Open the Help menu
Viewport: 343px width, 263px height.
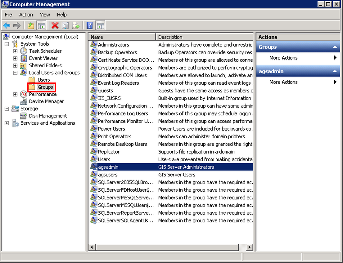62,15
